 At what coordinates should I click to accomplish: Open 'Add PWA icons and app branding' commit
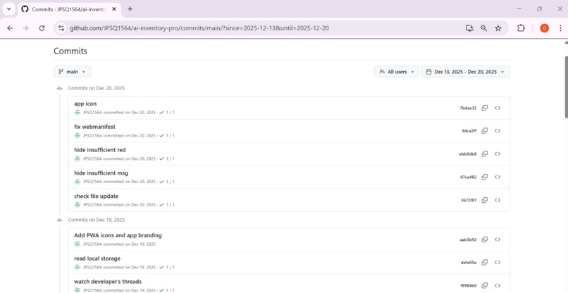tap(118, 235)
